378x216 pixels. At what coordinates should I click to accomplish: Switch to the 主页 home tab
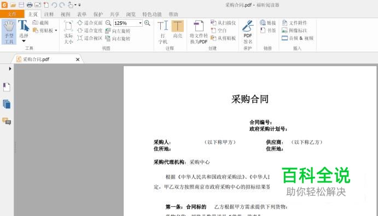coord(33,14)
